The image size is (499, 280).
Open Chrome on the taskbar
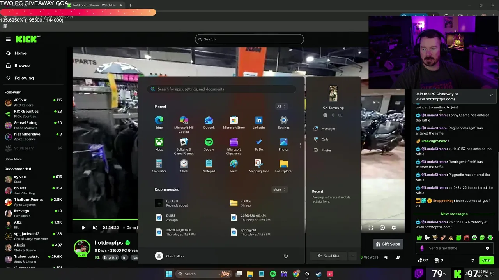point(296,274)
